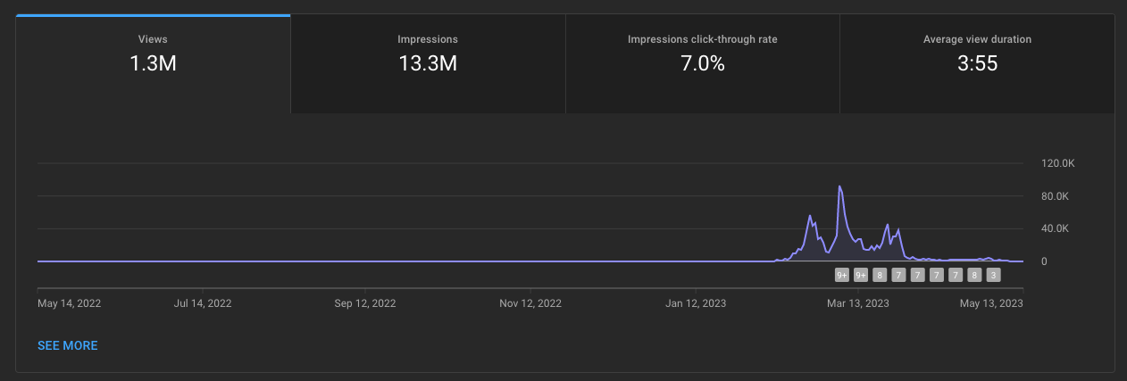
Task: Click the first 7 video marker in the row
Action: (898, 275)
